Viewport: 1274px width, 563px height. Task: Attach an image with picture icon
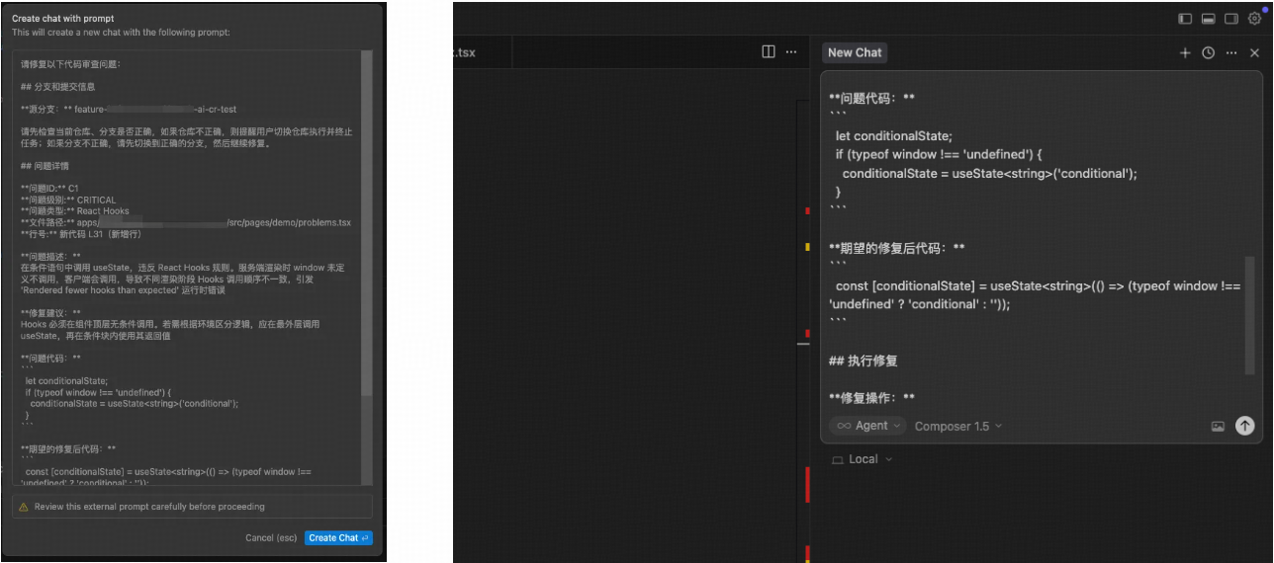coord(1218,427)
